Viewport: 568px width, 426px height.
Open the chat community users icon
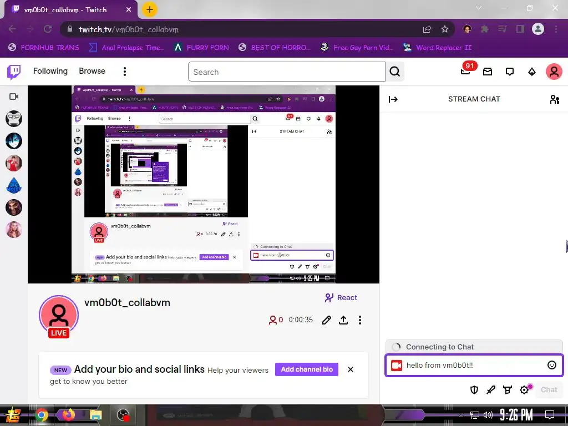coord(555,99)
